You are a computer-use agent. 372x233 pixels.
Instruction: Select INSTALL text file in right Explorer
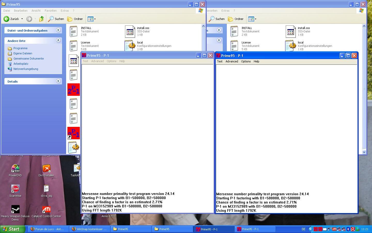245,31
